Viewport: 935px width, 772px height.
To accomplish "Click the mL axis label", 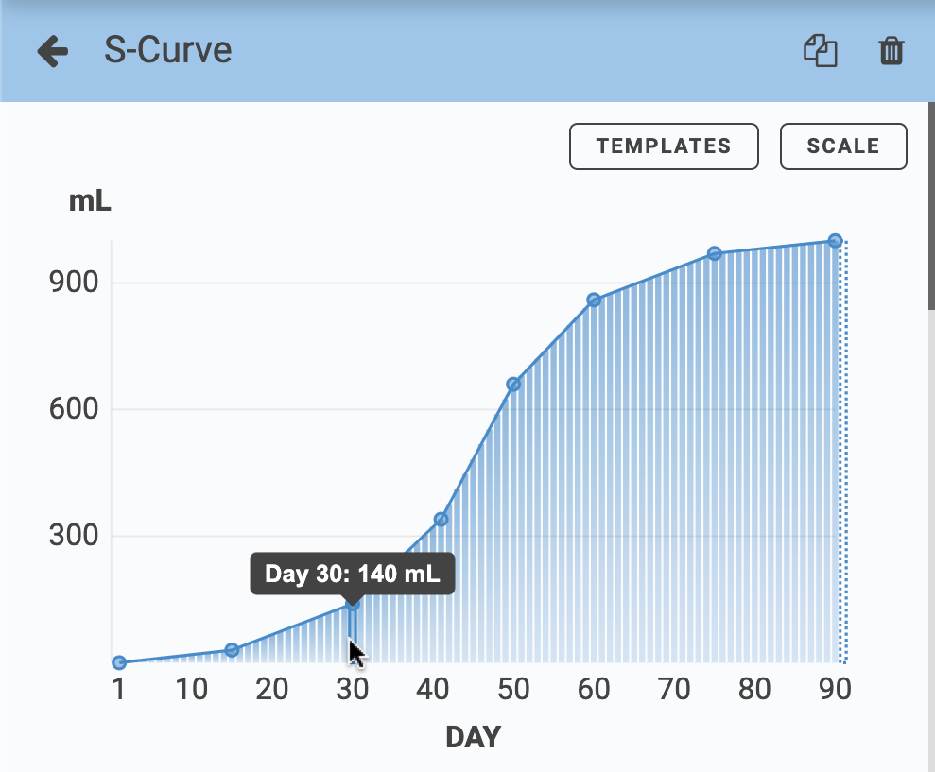I will tap(91, 201).
